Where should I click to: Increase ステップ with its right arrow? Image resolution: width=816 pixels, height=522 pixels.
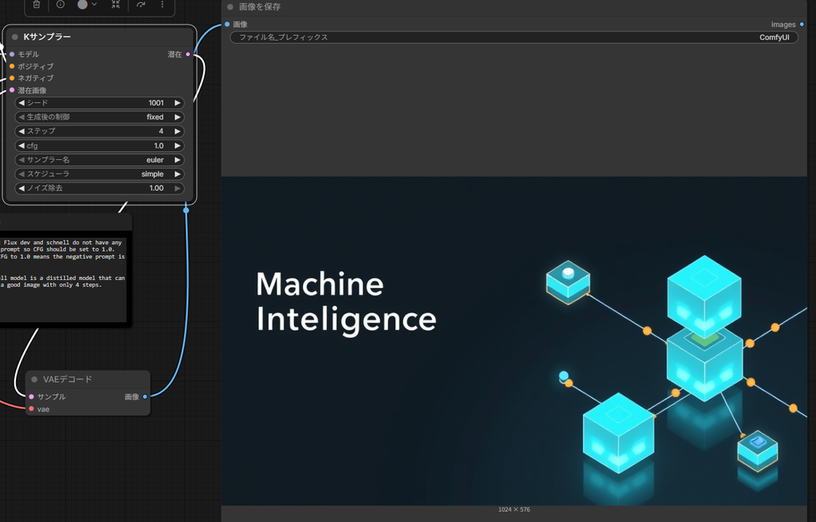pyautogui.click(x=178, y=131)
